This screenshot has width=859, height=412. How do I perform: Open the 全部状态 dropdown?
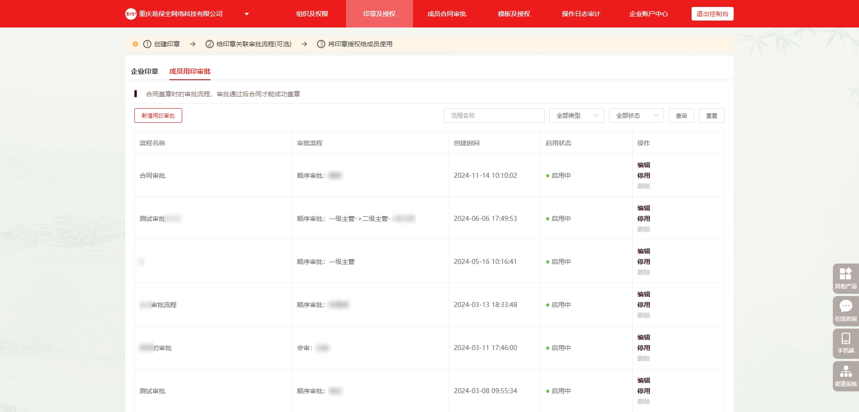coord(636,115)
